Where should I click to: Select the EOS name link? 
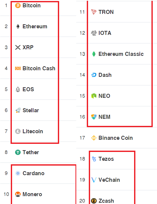(x=28, y=89)
